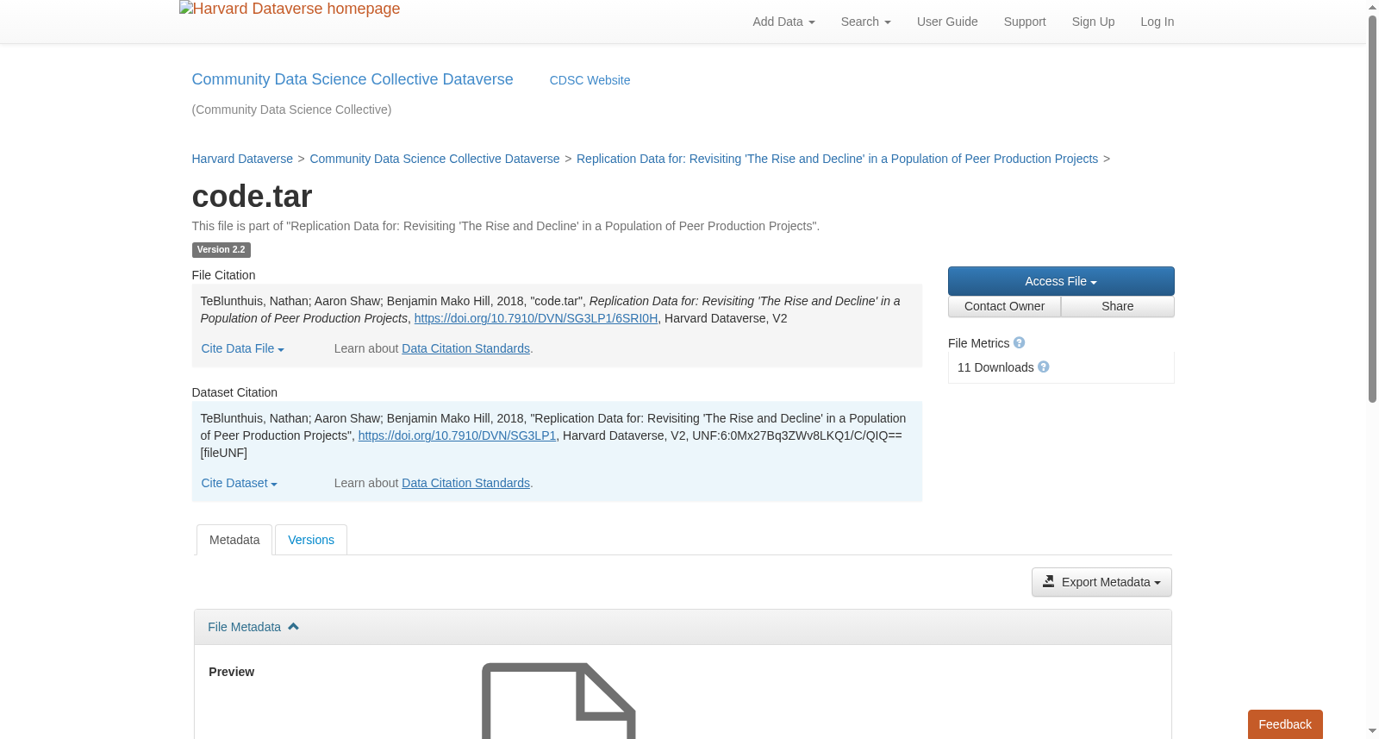Image resolution: width=1379 pixels, height=739 pixels.
Task: Open the file DOI link ending 6SRI0H
Action: [536, 318]
